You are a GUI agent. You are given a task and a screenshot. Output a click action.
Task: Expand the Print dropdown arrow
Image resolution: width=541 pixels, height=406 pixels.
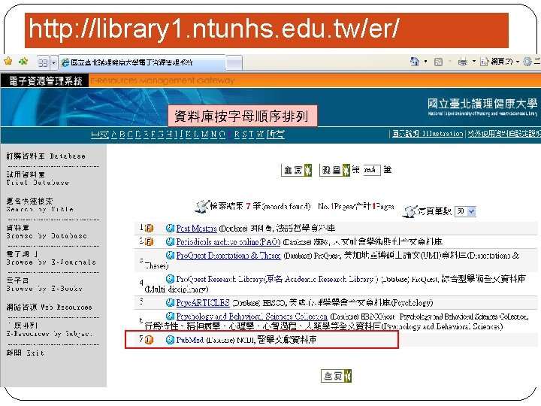[x=474, y=62]
